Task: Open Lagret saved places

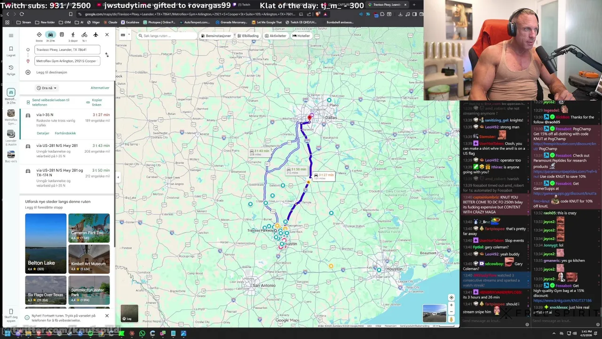Action: [x=11, y=51]
